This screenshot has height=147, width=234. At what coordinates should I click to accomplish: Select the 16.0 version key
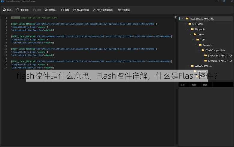coord(202,40)
